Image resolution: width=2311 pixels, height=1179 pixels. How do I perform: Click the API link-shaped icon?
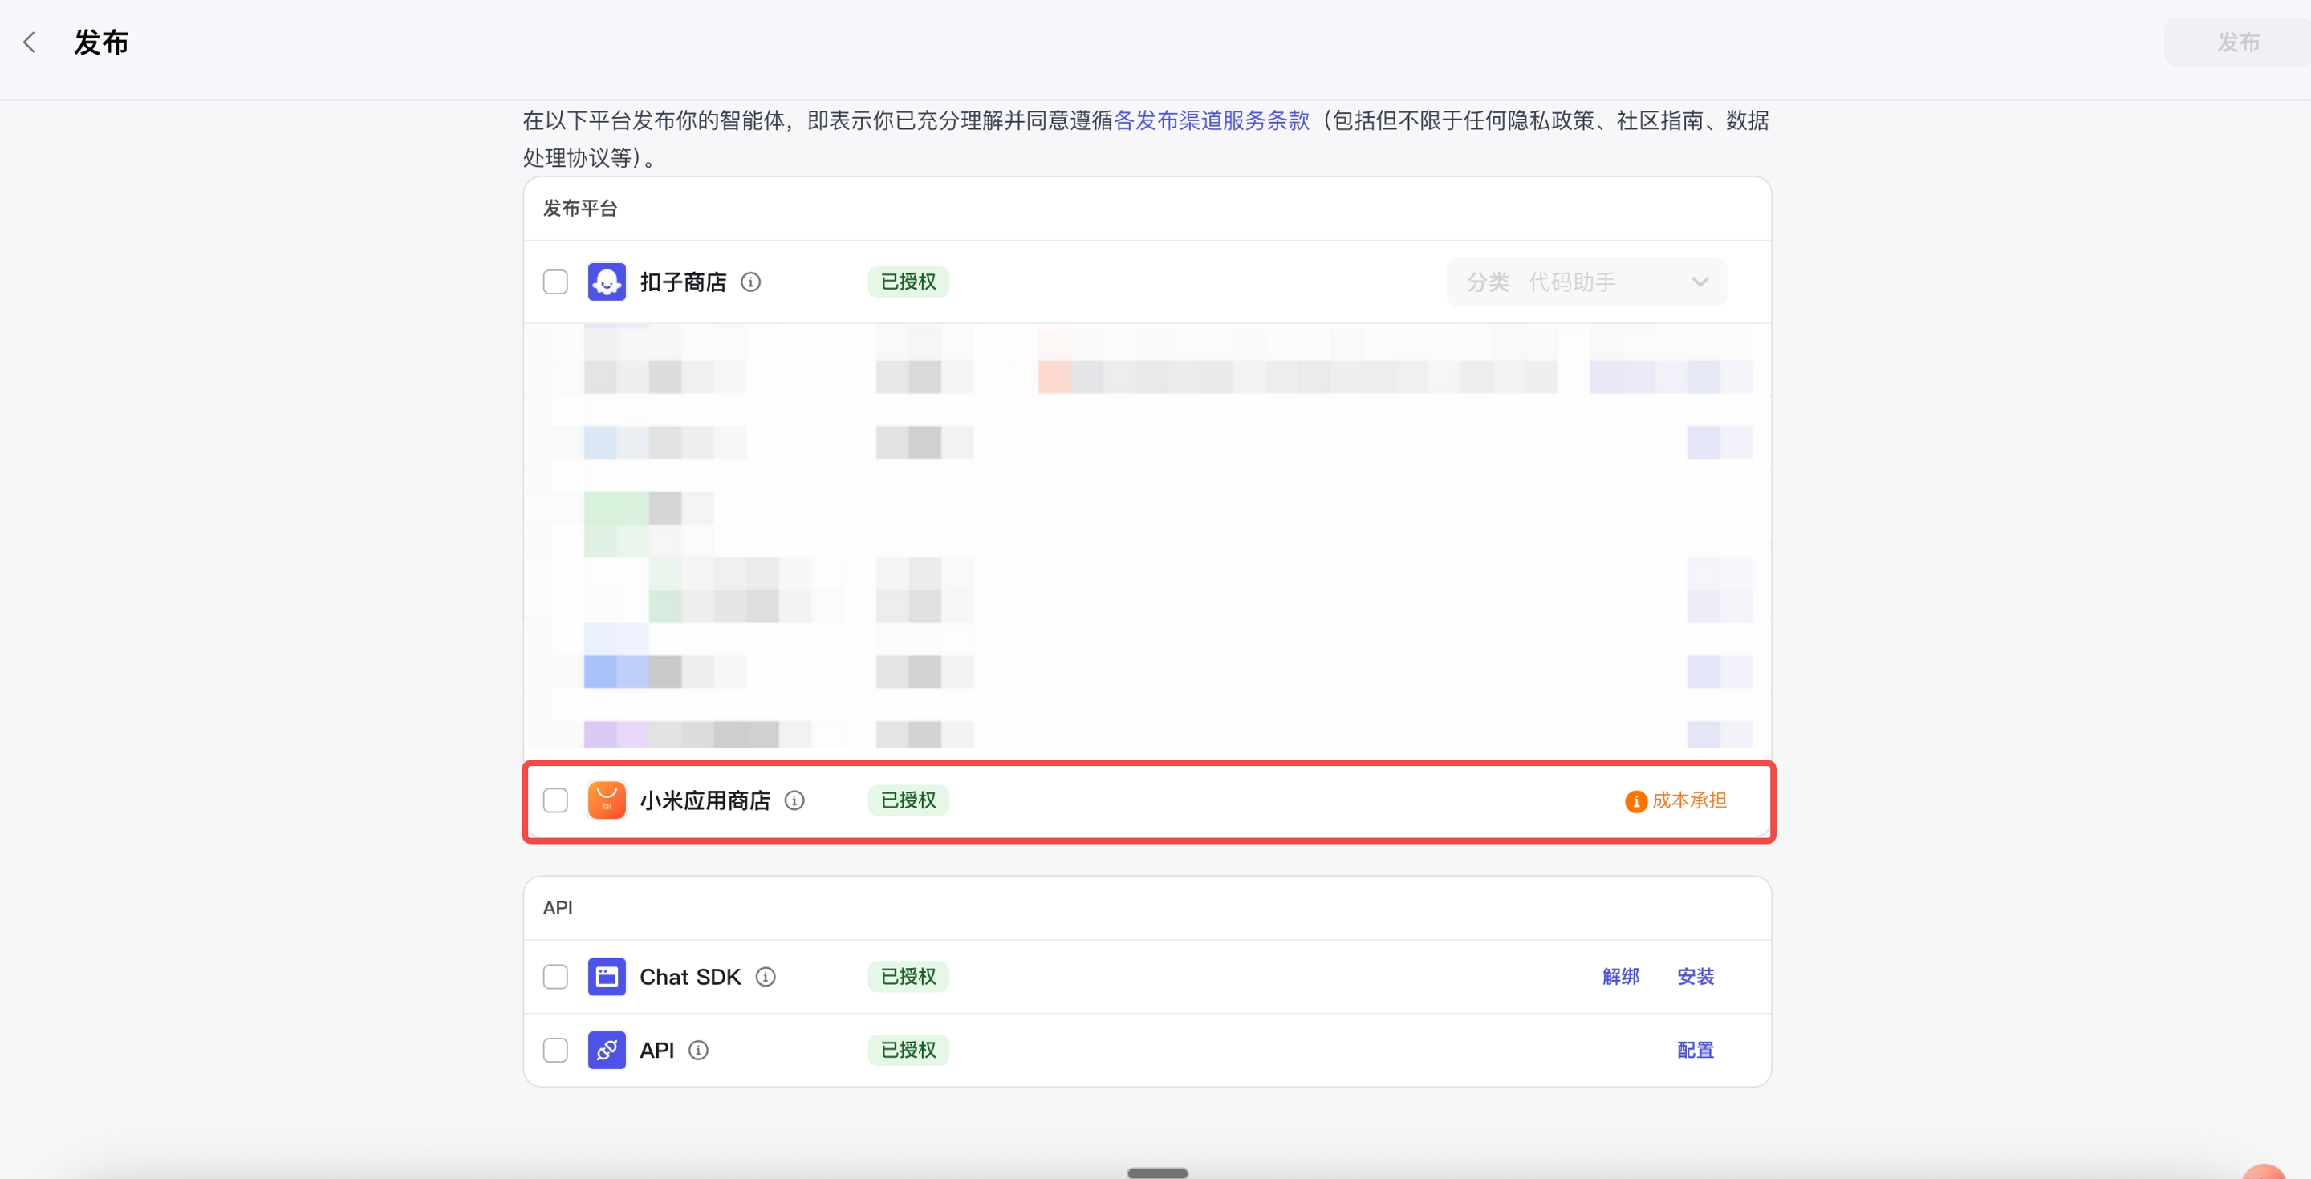tap(607, 1050)
